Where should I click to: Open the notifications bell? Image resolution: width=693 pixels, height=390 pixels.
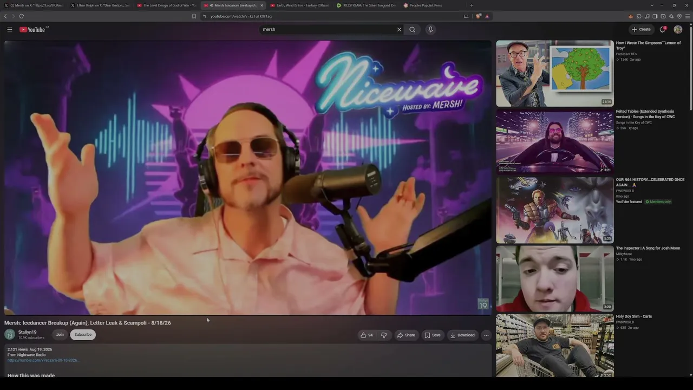[662, 29]
